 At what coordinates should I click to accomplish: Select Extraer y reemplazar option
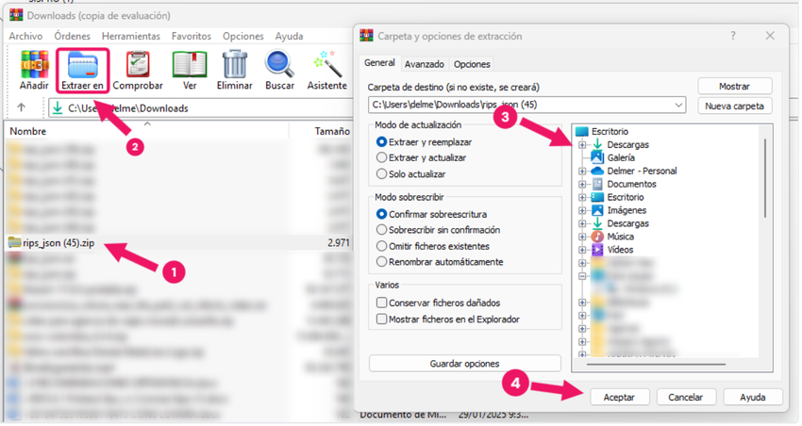point(381,141)
